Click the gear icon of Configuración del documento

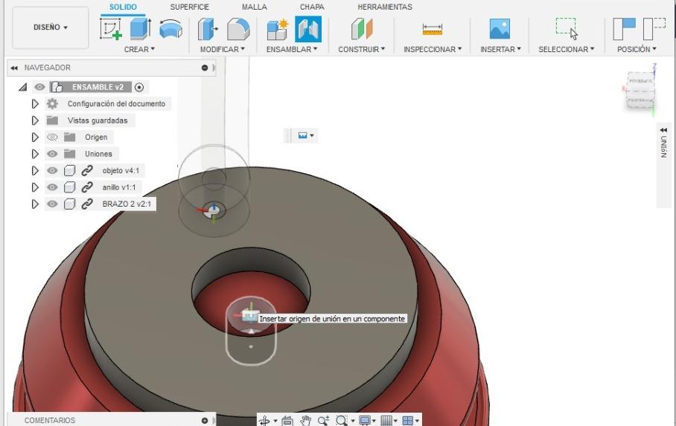52,103
